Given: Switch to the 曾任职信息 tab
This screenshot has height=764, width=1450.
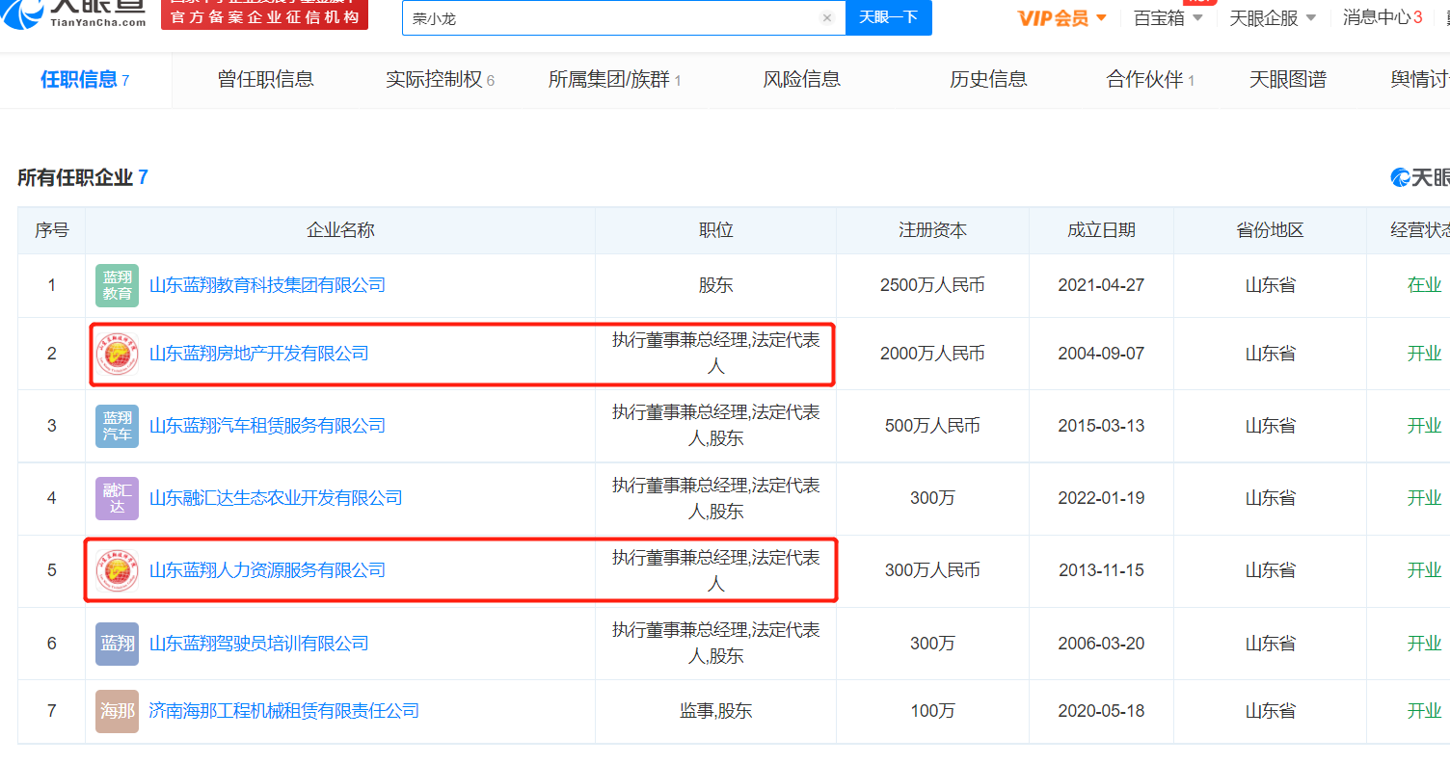Looking at the screenshot, I should (266, 80).
